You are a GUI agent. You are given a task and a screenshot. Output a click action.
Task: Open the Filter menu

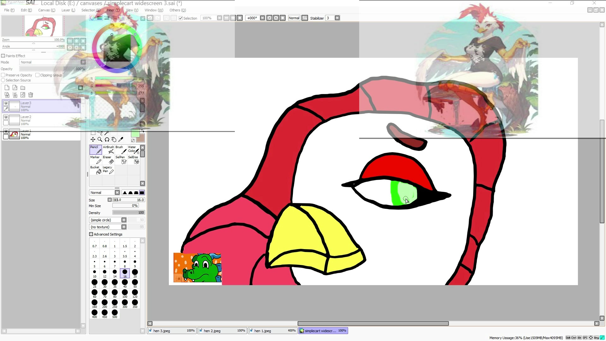[x=113, y=10]
